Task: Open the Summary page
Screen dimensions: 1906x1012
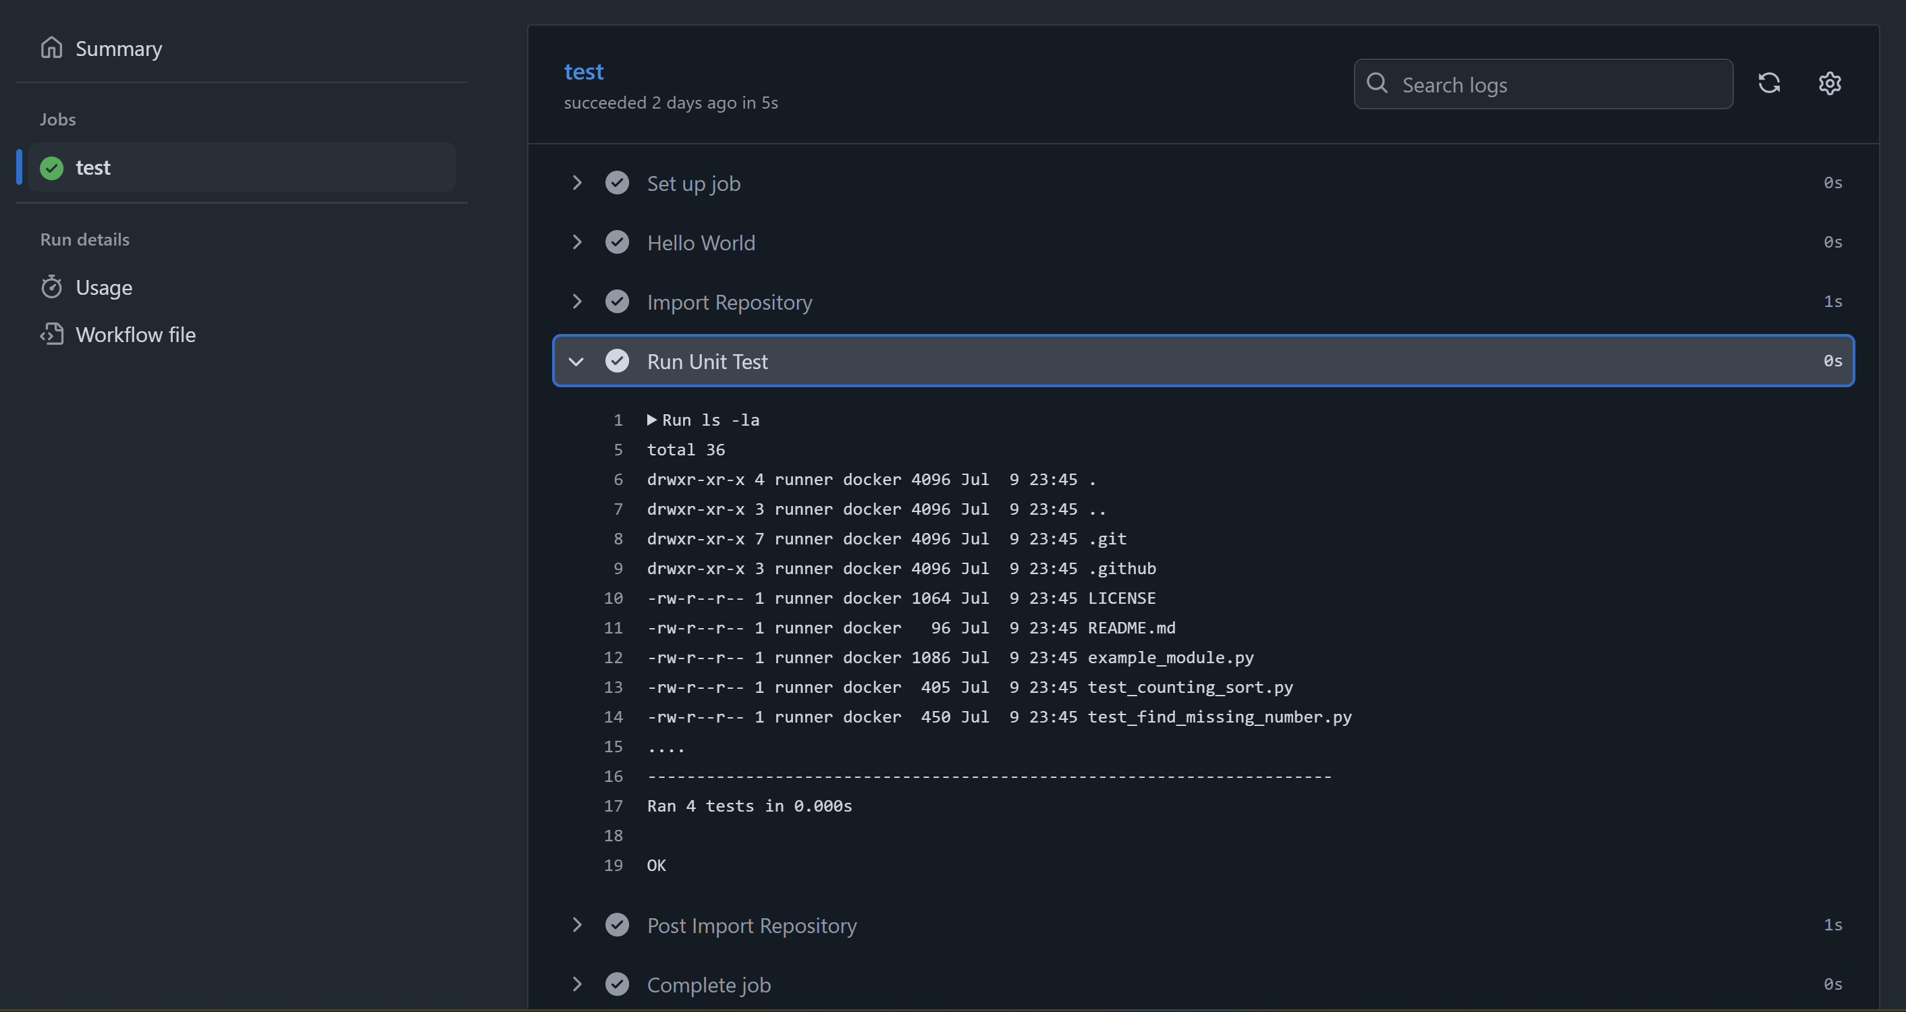Action: [118, 49]
